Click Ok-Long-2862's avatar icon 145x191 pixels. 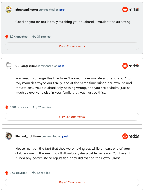pos(9,66)
